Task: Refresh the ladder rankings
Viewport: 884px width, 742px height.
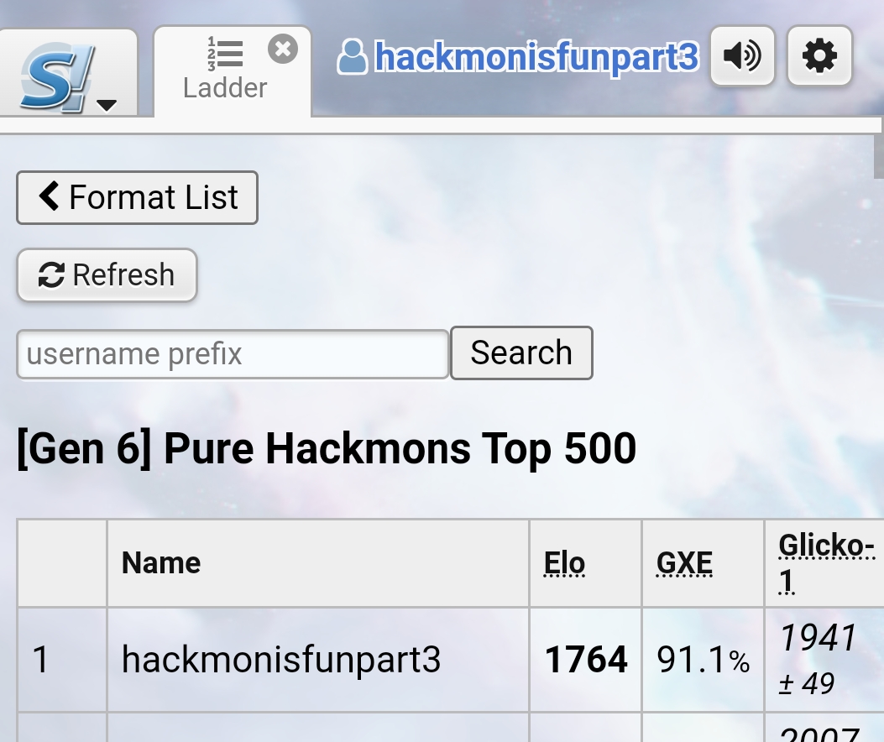Action: [x=107, y=275]
